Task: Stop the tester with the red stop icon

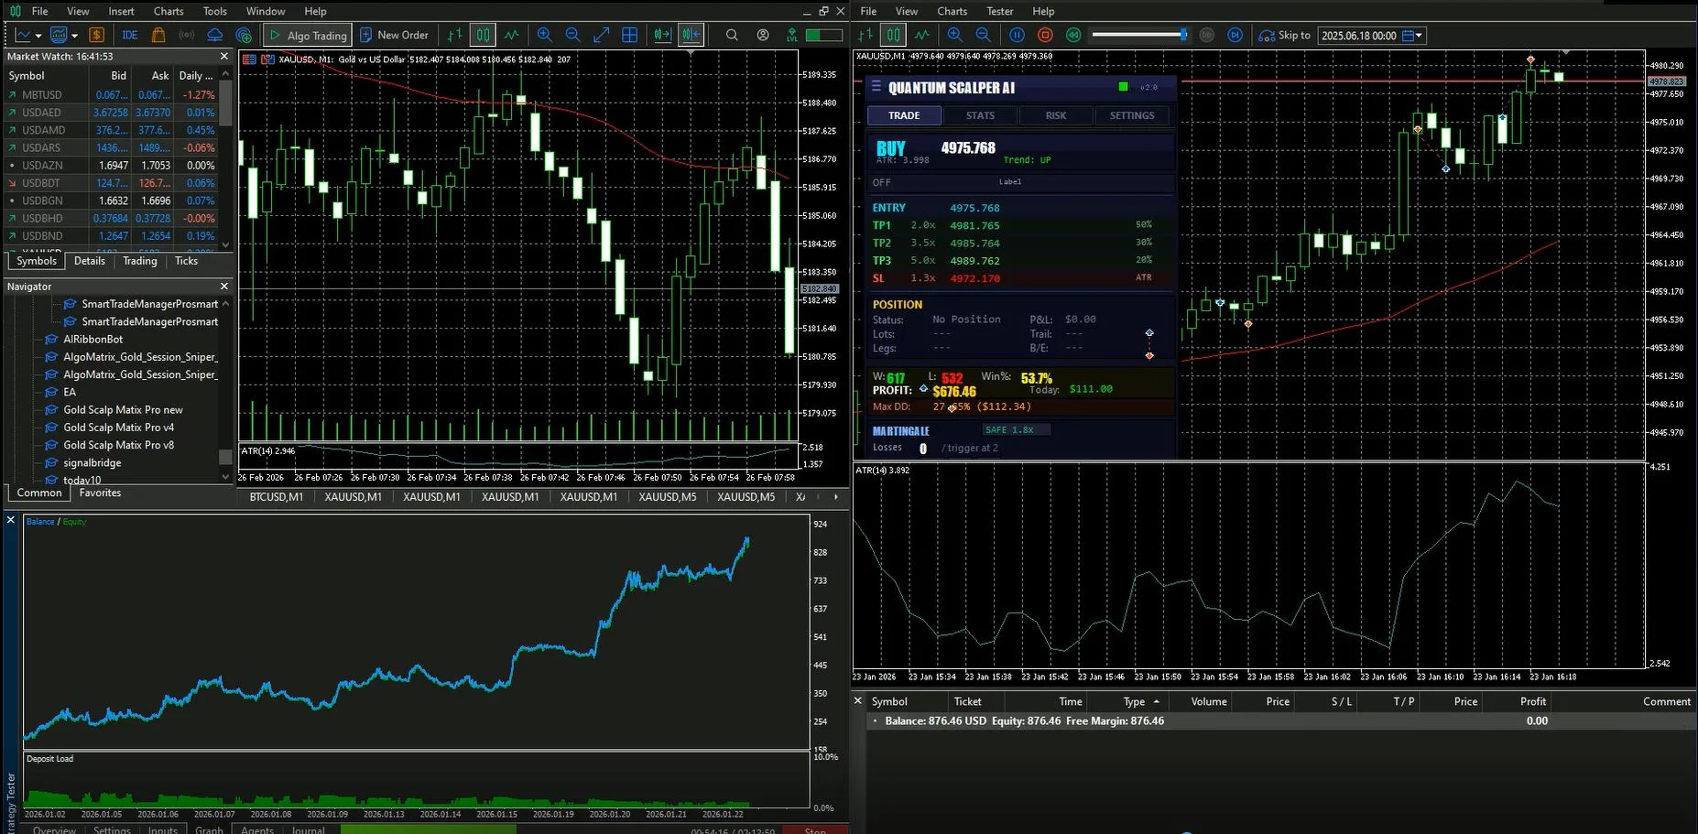Action: (1045, 35)
